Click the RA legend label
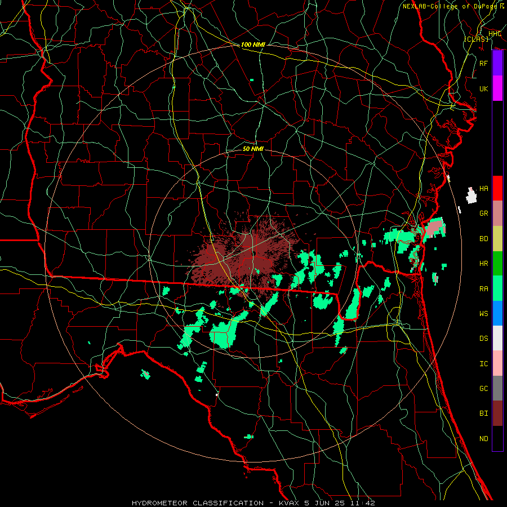Viewport: 507px width, 507px height. coord(484,289)
